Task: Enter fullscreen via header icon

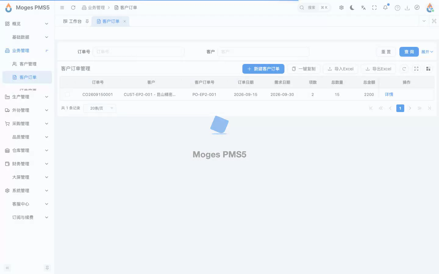Action: point(374,8)
